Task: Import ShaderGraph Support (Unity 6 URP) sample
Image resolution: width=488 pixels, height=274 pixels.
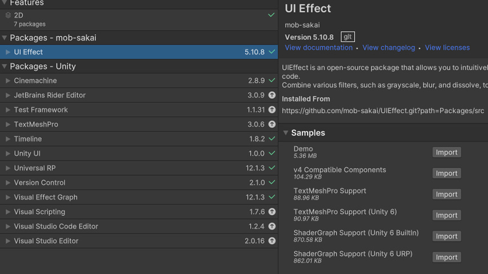Action: (447, 257)
